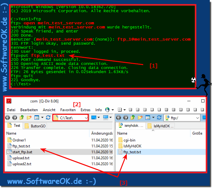Open the C:\Test\ address dropdown

click(x=86, y=118)
